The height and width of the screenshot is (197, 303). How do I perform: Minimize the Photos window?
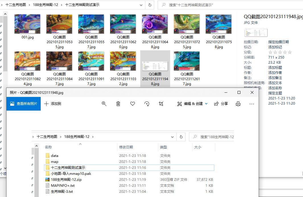click(x=226, y=92)
